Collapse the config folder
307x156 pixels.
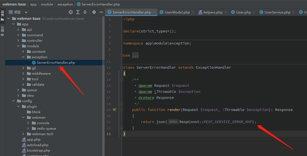[13, 101]
